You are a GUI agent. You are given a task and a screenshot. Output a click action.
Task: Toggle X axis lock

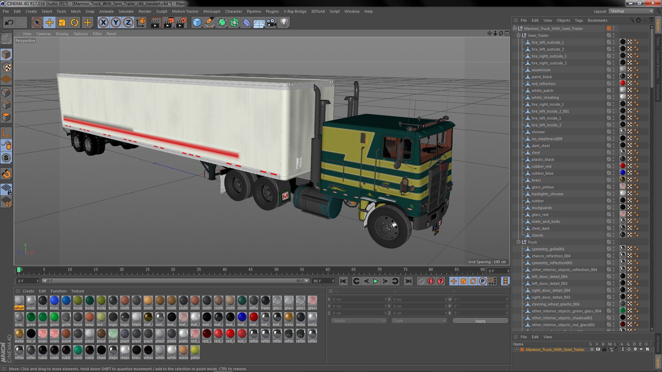click(103, 23)
